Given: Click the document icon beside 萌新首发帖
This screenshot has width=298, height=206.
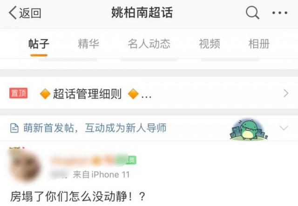Looking at the screenshot, I should click(14, 128).
